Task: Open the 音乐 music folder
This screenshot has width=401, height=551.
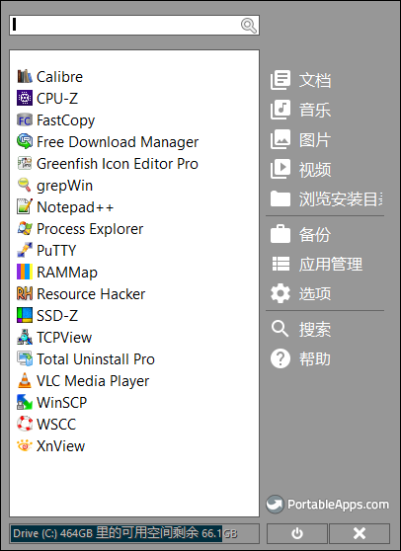Action: click(301, 110)
